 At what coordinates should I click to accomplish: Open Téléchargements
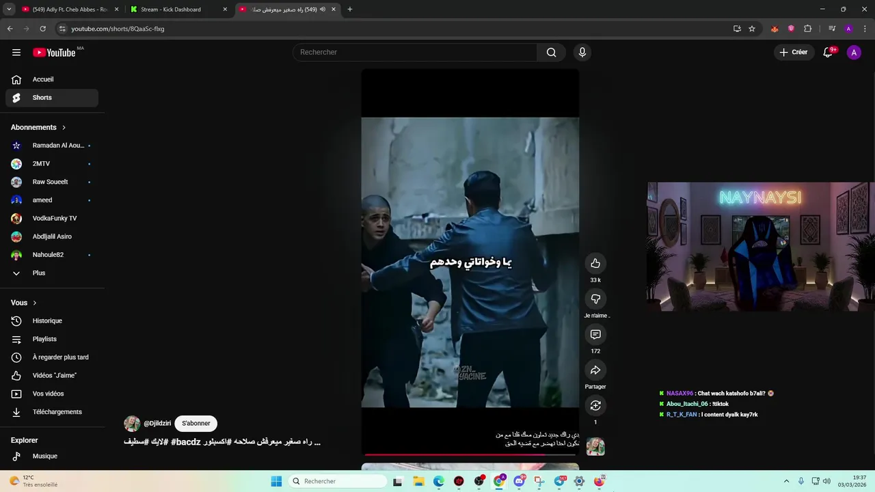coord(52,412)
